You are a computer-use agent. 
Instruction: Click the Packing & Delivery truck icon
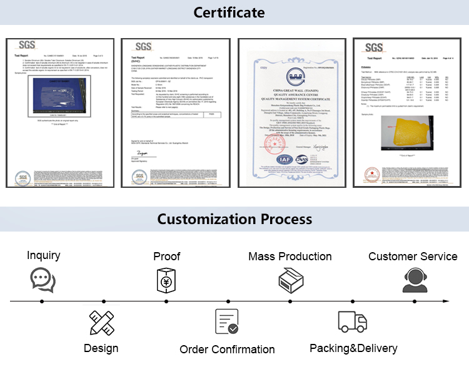pos(352,321)
